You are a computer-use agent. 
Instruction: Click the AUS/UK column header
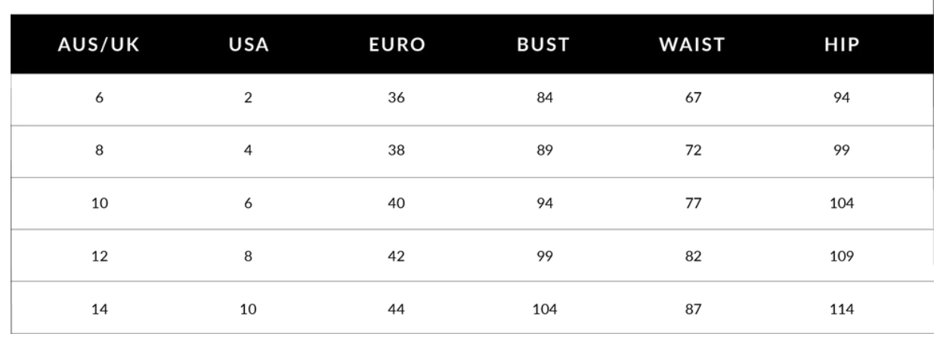(x=98, y=44)
